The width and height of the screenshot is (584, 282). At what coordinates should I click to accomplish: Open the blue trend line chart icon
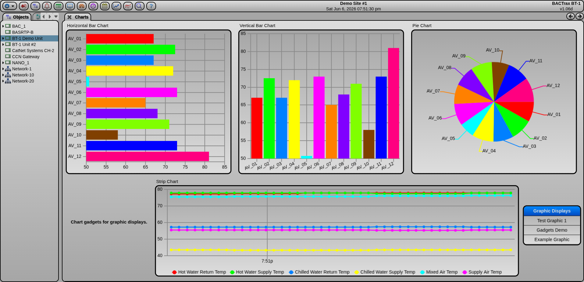(116, 6)
